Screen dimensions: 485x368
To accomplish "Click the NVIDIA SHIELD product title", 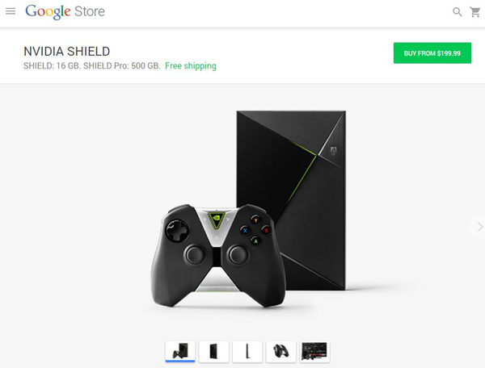I will point(67,52).
